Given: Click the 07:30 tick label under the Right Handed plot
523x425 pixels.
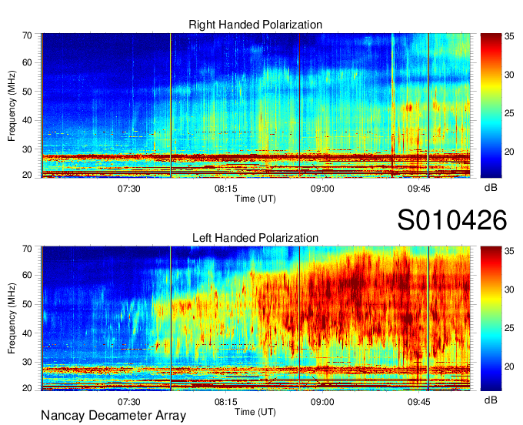Looking at the screenshot, I should (x=128, y=189).
